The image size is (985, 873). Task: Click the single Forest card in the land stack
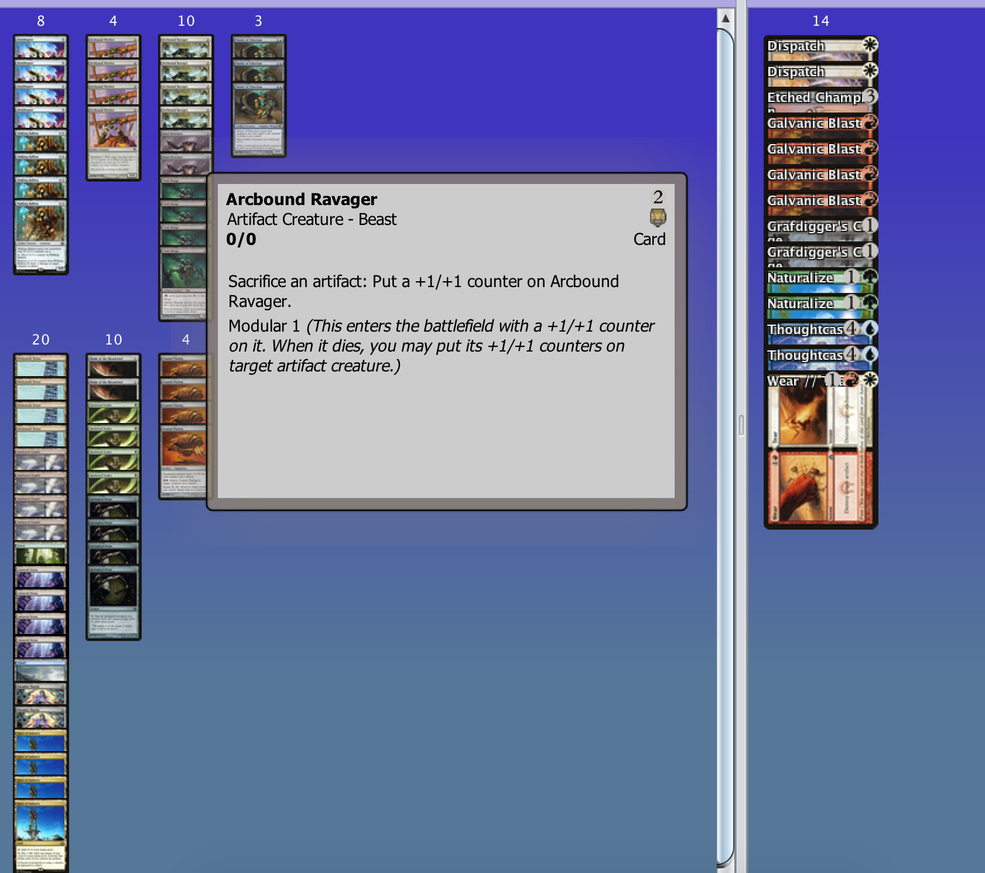[x=41, y=553]
